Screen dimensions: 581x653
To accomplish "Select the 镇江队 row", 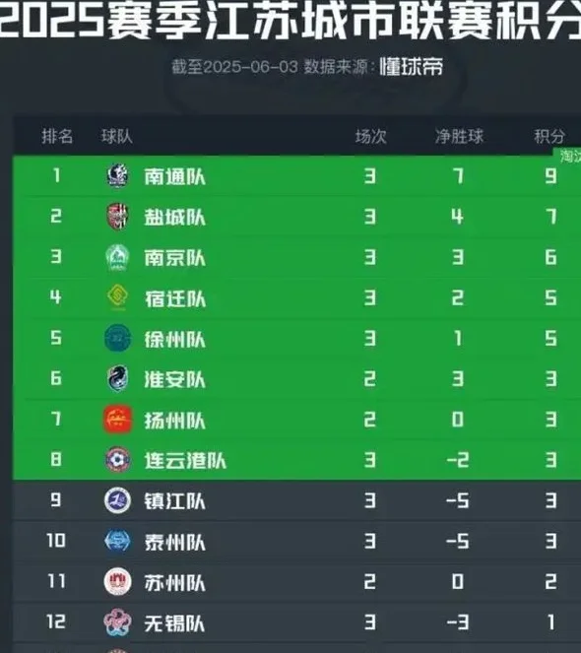I will (297, 500).
